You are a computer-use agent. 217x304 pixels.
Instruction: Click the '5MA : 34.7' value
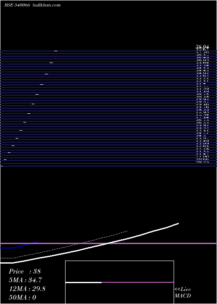[x=25, y=280]
